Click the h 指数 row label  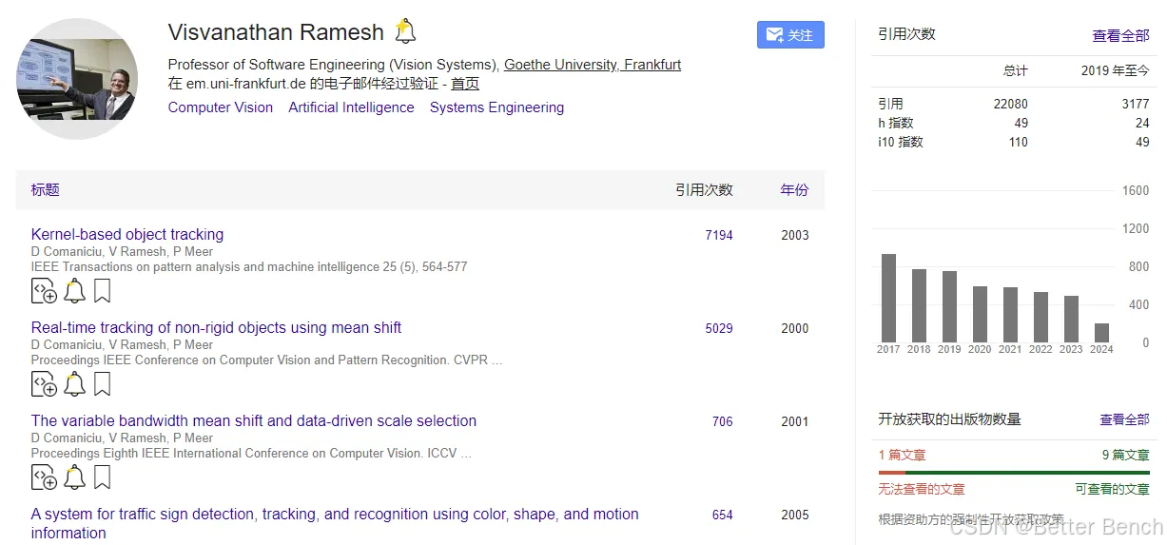point(896,123)
